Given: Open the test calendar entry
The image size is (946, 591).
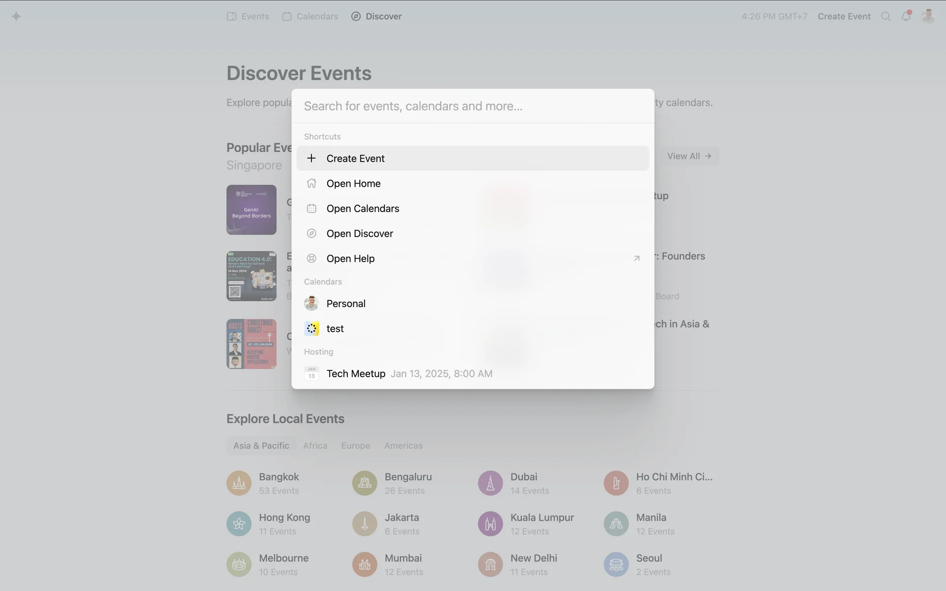Looking at the screenshot, I should tap(335, 329).
